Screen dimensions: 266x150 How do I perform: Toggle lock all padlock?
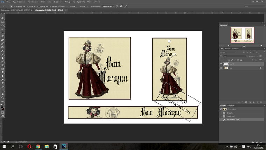point(241,60)
